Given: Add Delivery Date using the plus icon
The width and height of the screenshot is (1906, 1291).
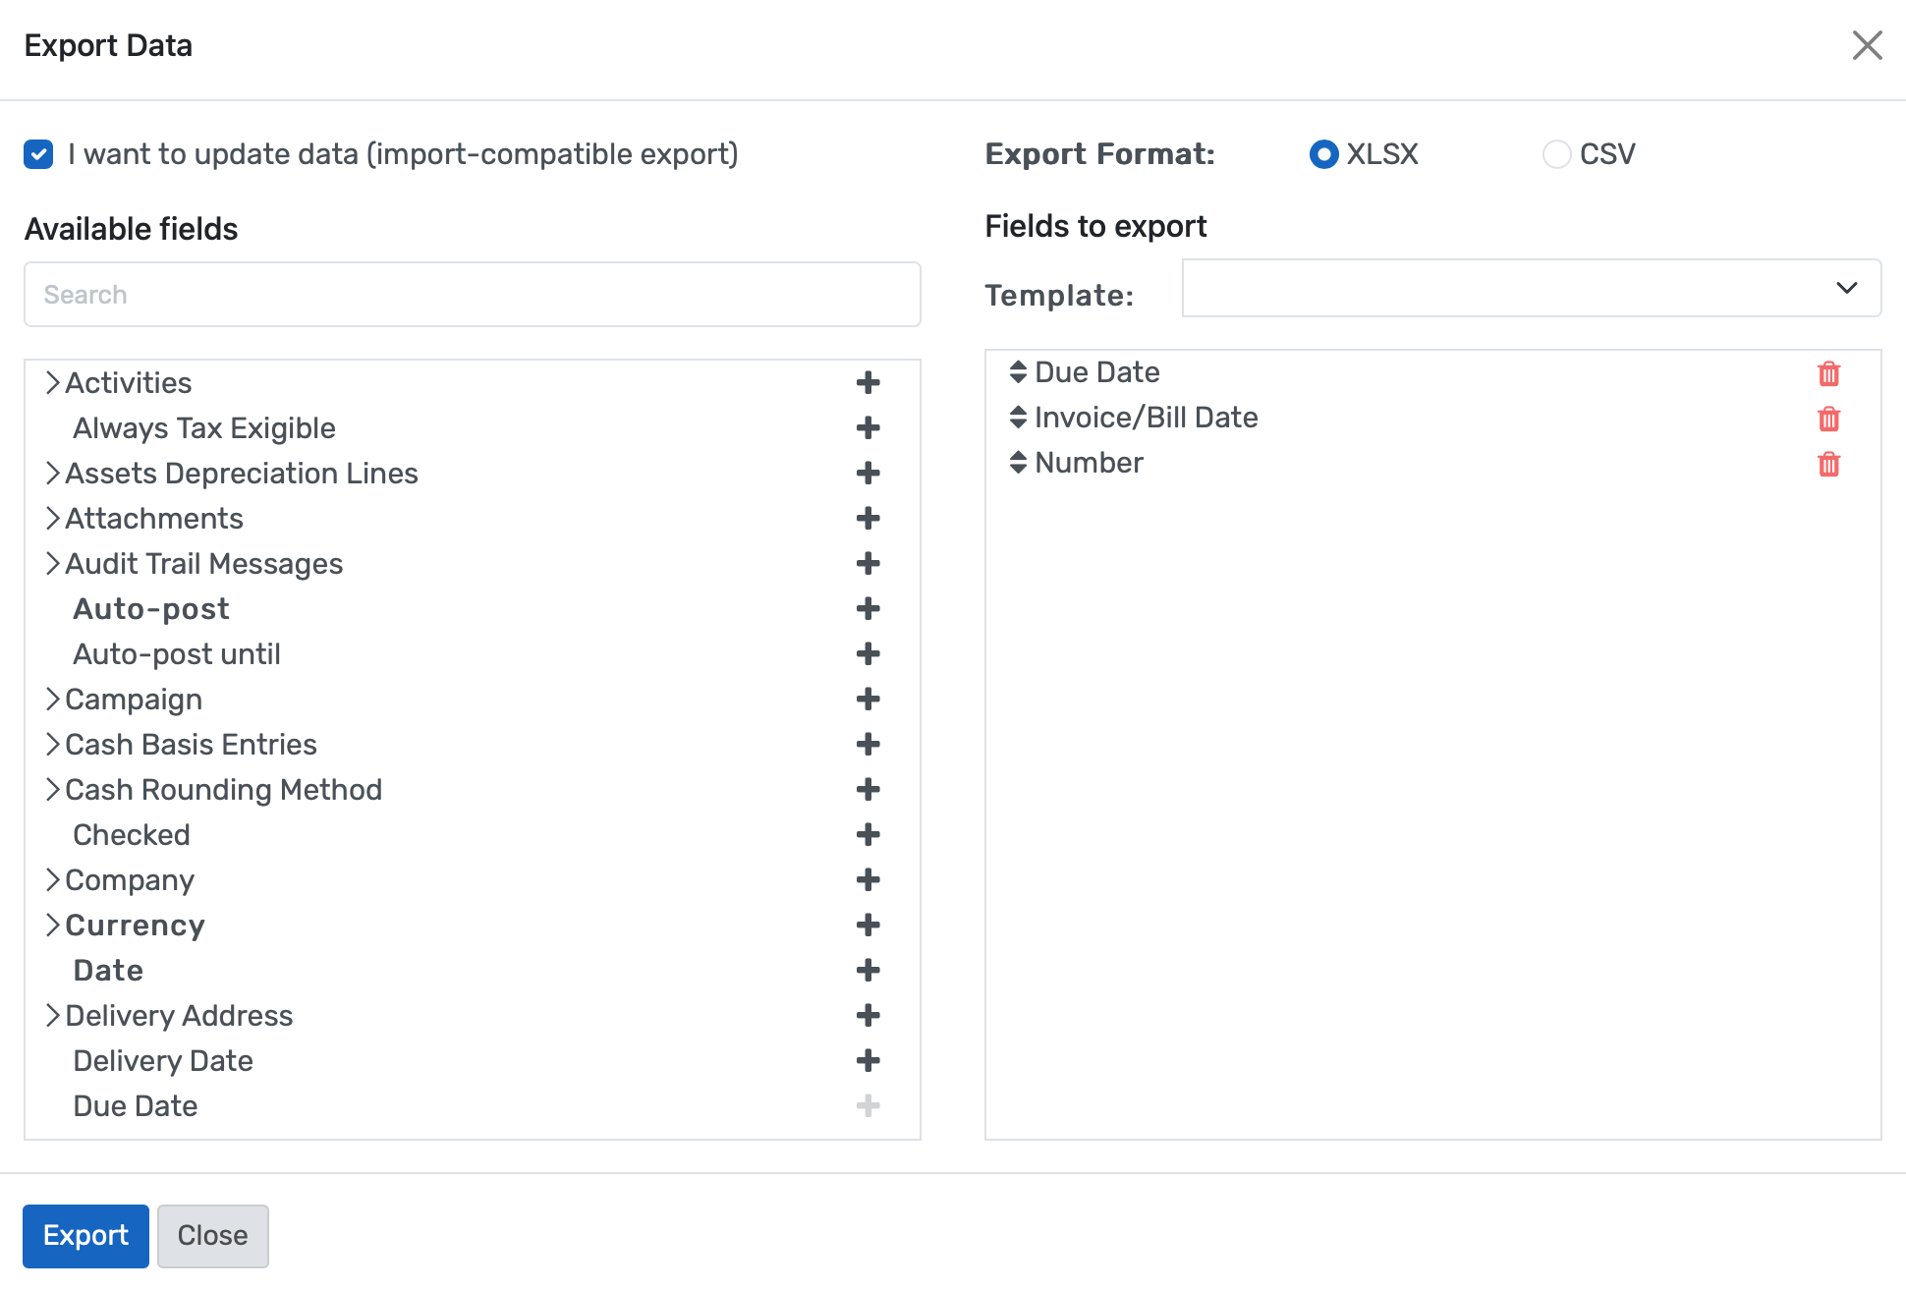Looking at the screenshot, I should 869,1061.
